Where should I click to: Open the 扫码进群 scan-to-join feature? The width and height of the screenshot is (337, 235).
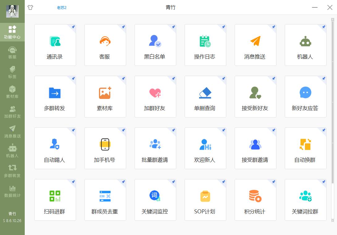[55, 200]
